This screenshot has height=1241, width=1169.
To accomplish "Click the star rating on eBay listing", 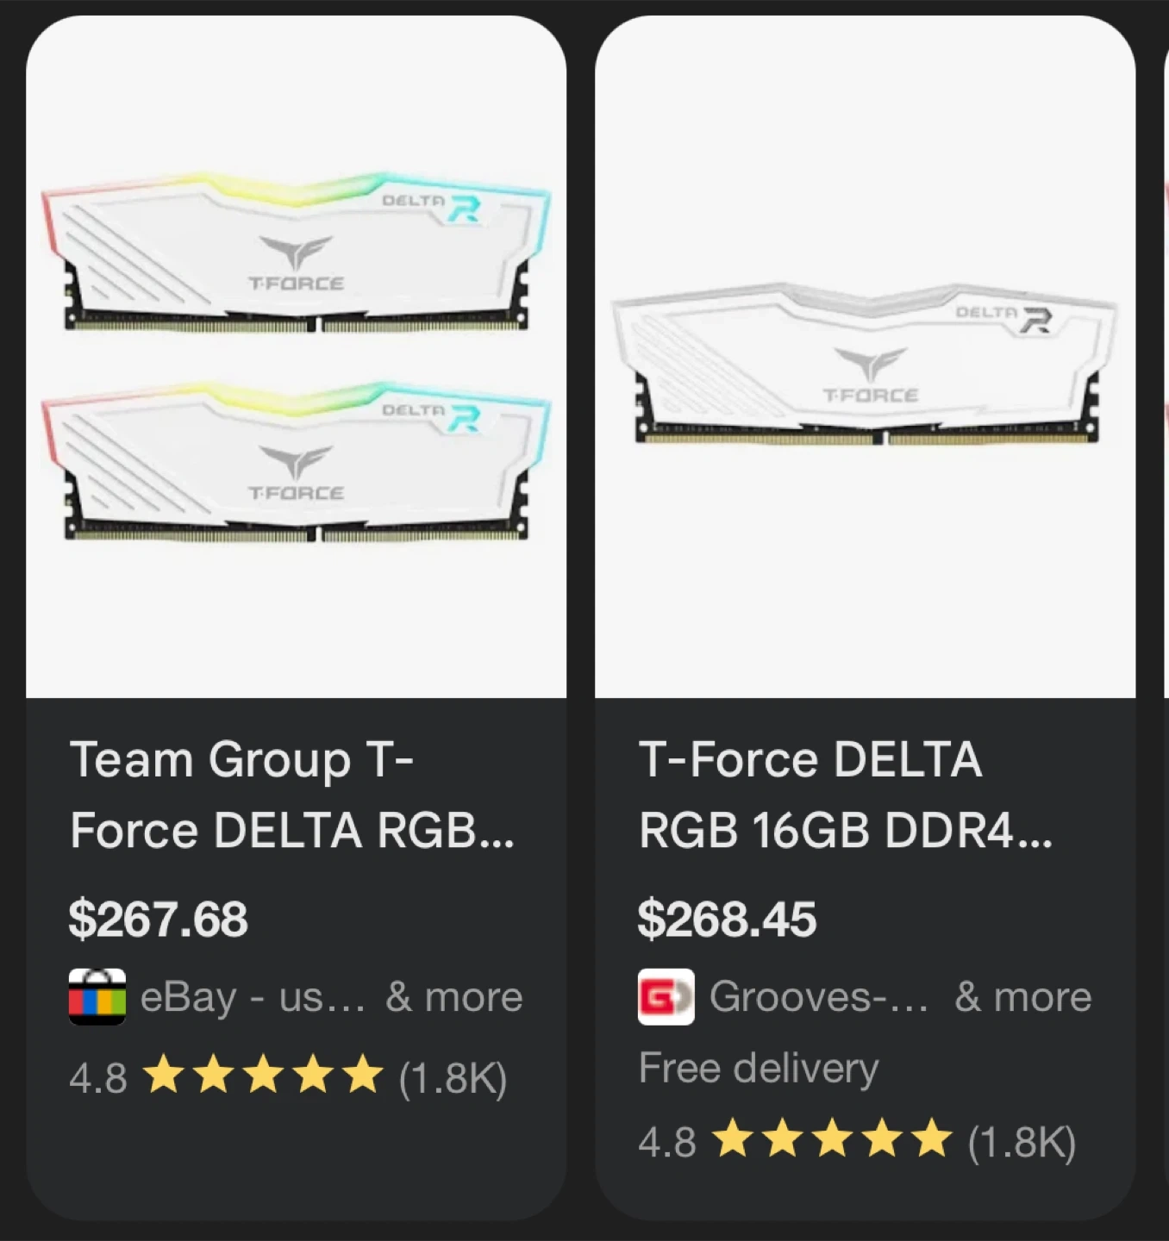I will [262, 1076].
